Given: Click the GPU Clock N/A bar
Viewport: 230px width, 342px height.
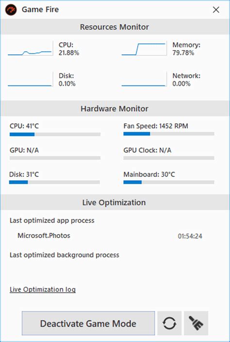Looking at the screenshot, I should 169,158.
